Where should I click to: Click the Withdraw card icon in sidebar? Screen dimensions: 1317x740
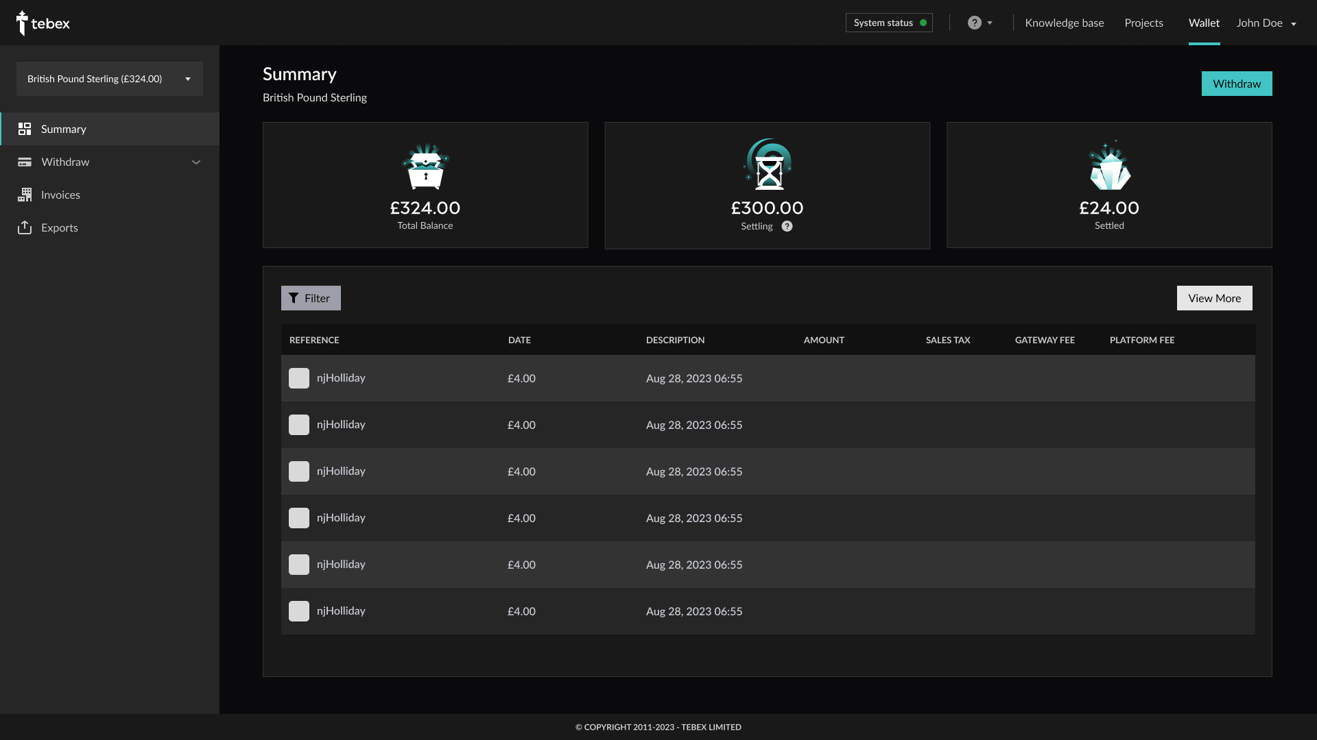pyautogui.click(x=25, y=162)
